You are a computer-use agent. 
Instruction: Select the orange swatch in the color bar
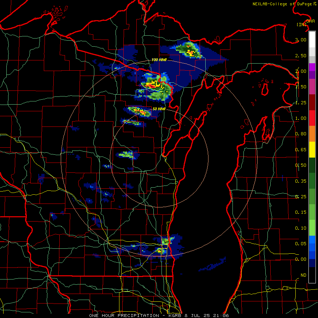coord(312,134)
